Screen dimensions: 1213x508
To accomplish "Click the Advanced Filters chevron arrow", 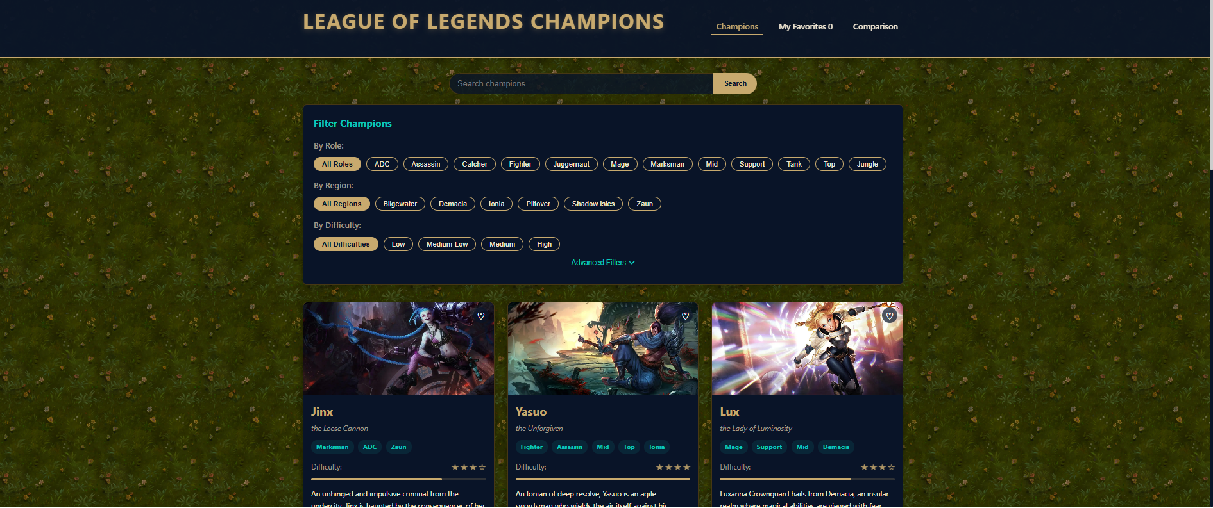I will point(632,263).
